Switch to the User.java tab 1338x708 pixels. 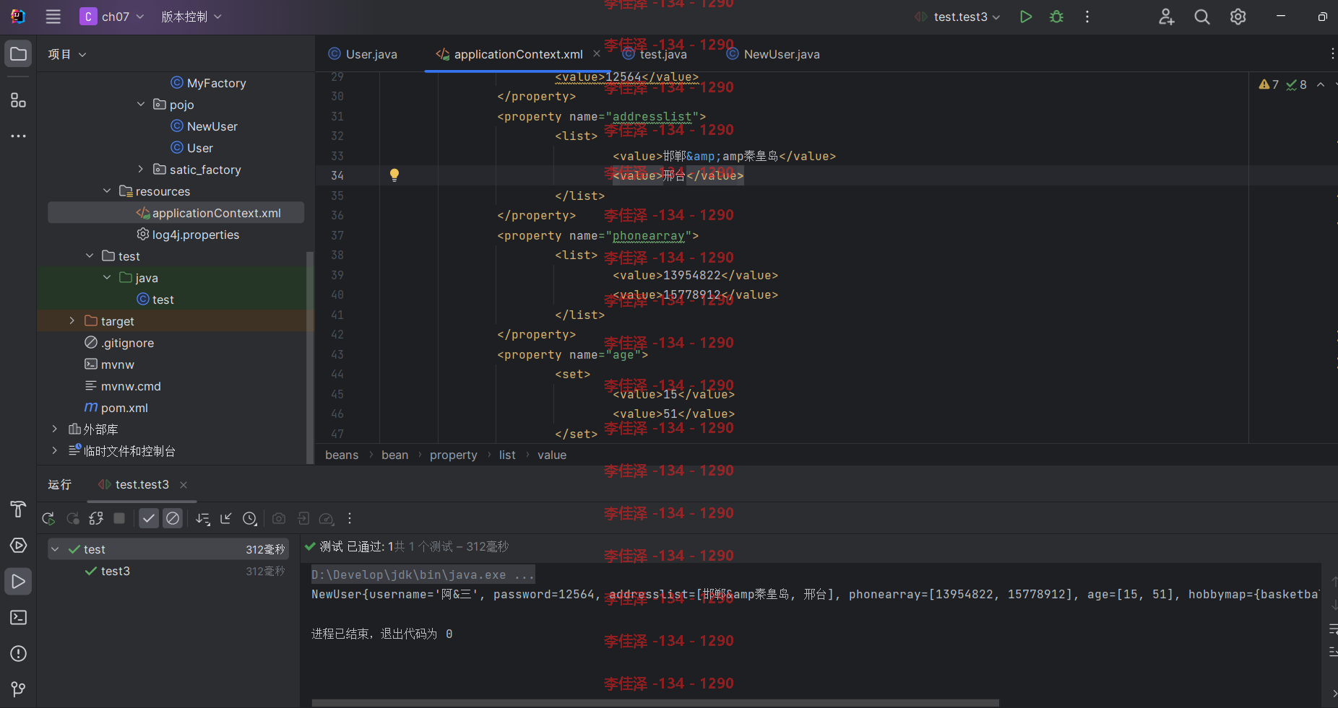coord(363,54)
